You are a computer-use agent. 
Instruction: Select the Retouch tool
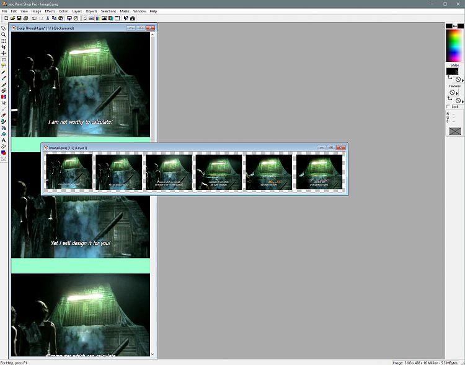[x=4, y=103]
